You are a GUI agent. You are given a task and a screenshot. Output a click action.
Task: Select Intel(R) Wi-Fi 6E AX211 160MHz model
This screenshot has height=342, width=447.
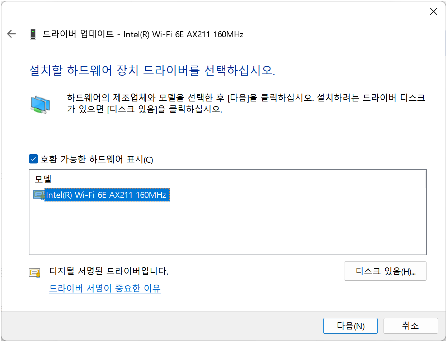click(107, 195)
